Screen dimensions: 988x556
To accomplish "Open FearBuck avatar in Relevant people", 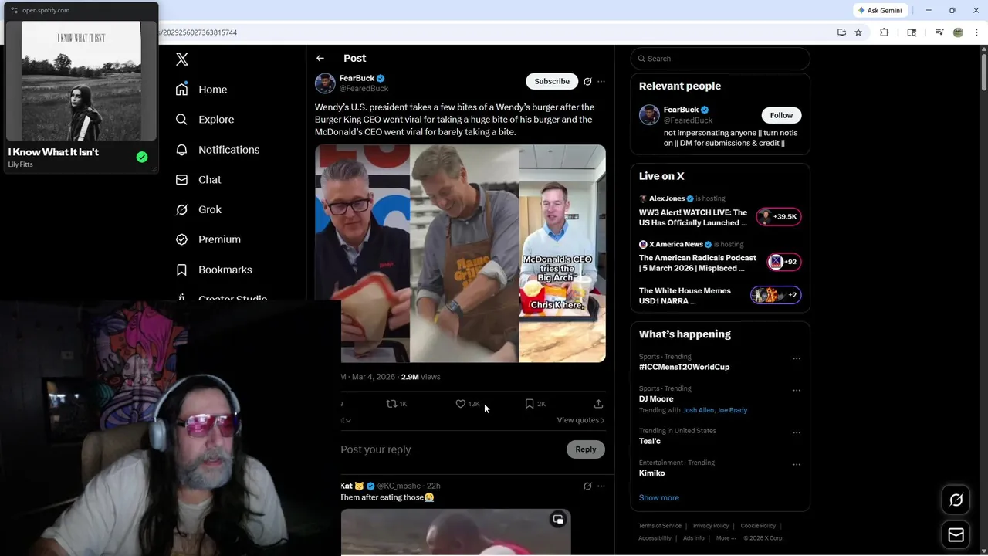I will click(x=649, y=114).
